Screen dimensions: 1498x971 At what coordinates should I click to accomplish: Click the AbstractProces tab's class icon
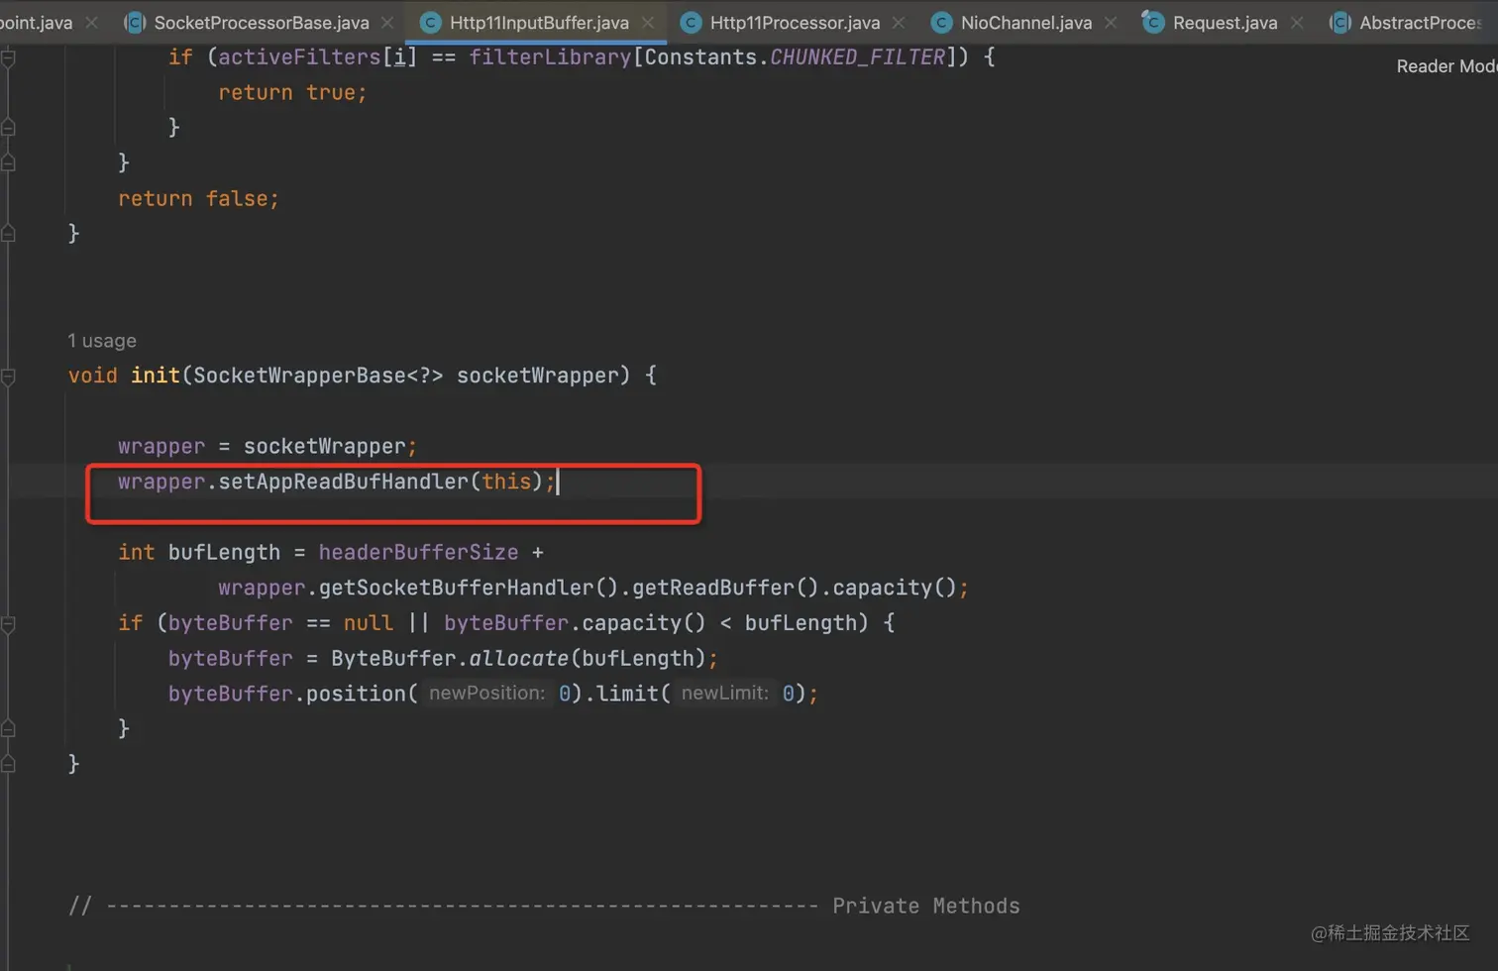[1339, 22]
